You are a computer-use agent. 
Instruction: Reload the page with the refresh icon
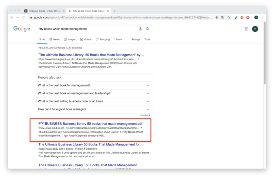pos(24,18)
